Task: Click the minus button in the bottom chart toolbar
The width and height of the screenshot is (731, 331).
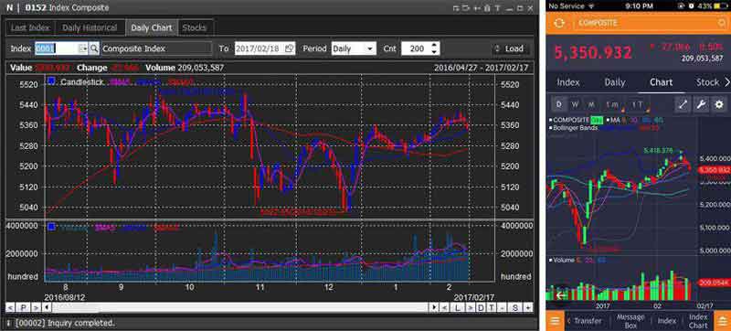Action: click(503, 308)
